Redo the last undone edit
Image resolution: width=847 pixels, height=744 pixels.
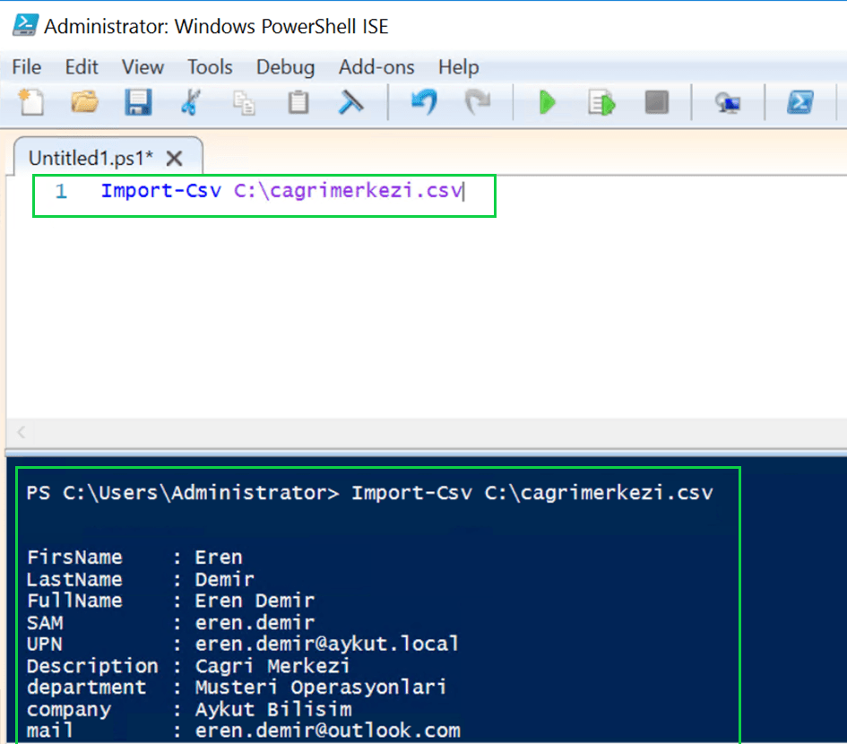[x=476, y=102]
